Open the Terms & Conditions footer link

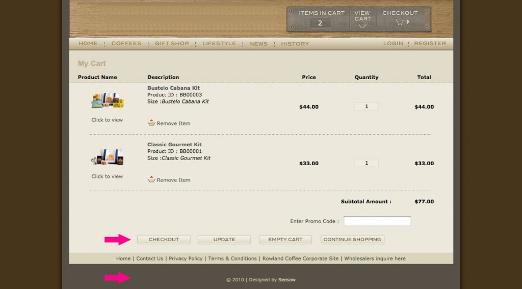[232, 258]
